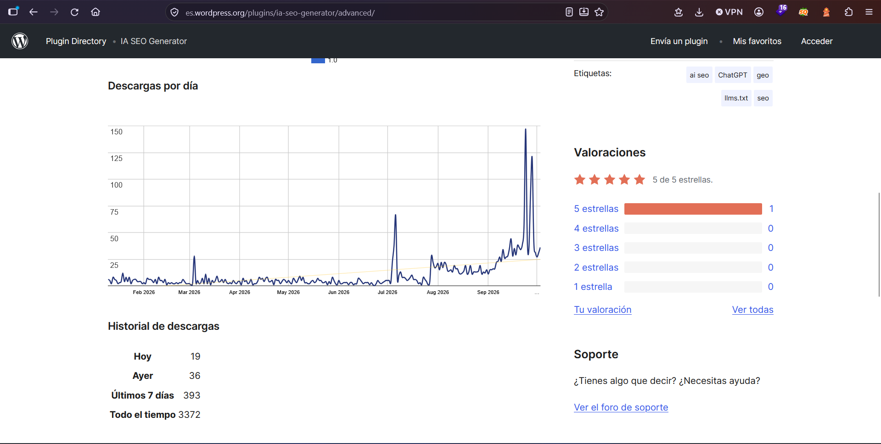The width and height of the screenshot is (881, 444).
Task: Open Plugin Directory link
Action: [x=76, y=41]
